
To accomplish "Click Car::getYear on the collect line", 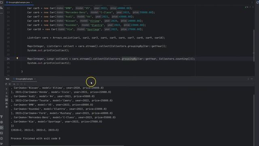I will [153, 46].
